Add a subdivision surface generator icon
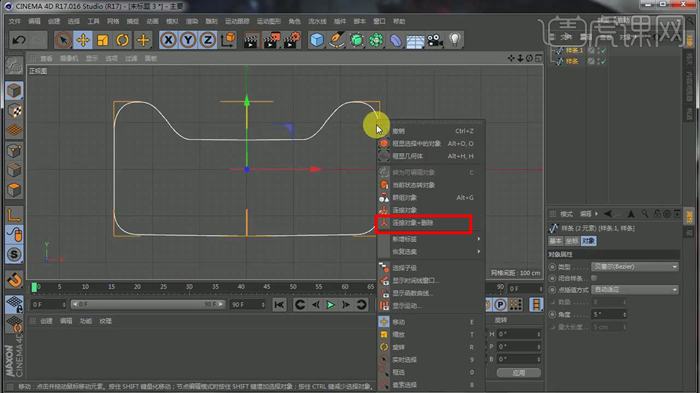Image resolution: width=700 pixels, height=393 pixels. tap(356, 40)
